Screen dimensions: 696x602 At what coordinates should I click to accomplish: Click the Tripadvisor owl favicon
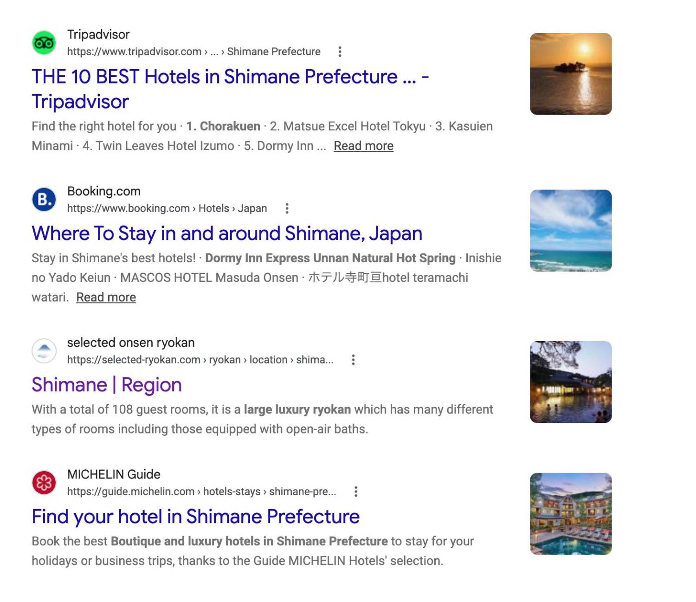coord(44,43)
